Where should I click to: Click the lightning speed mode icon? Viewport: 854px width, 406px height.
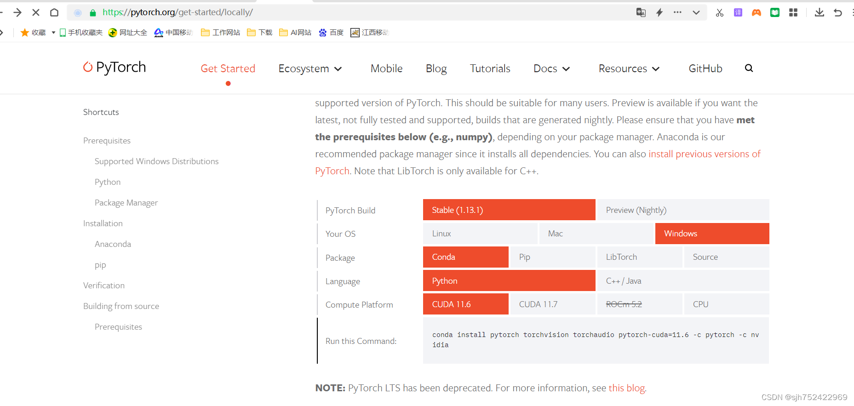coord(659,12)
